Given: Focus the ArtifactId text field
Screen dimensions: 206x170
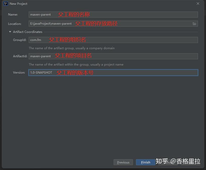Looking at the screenshot, I should tap(113, 56).
